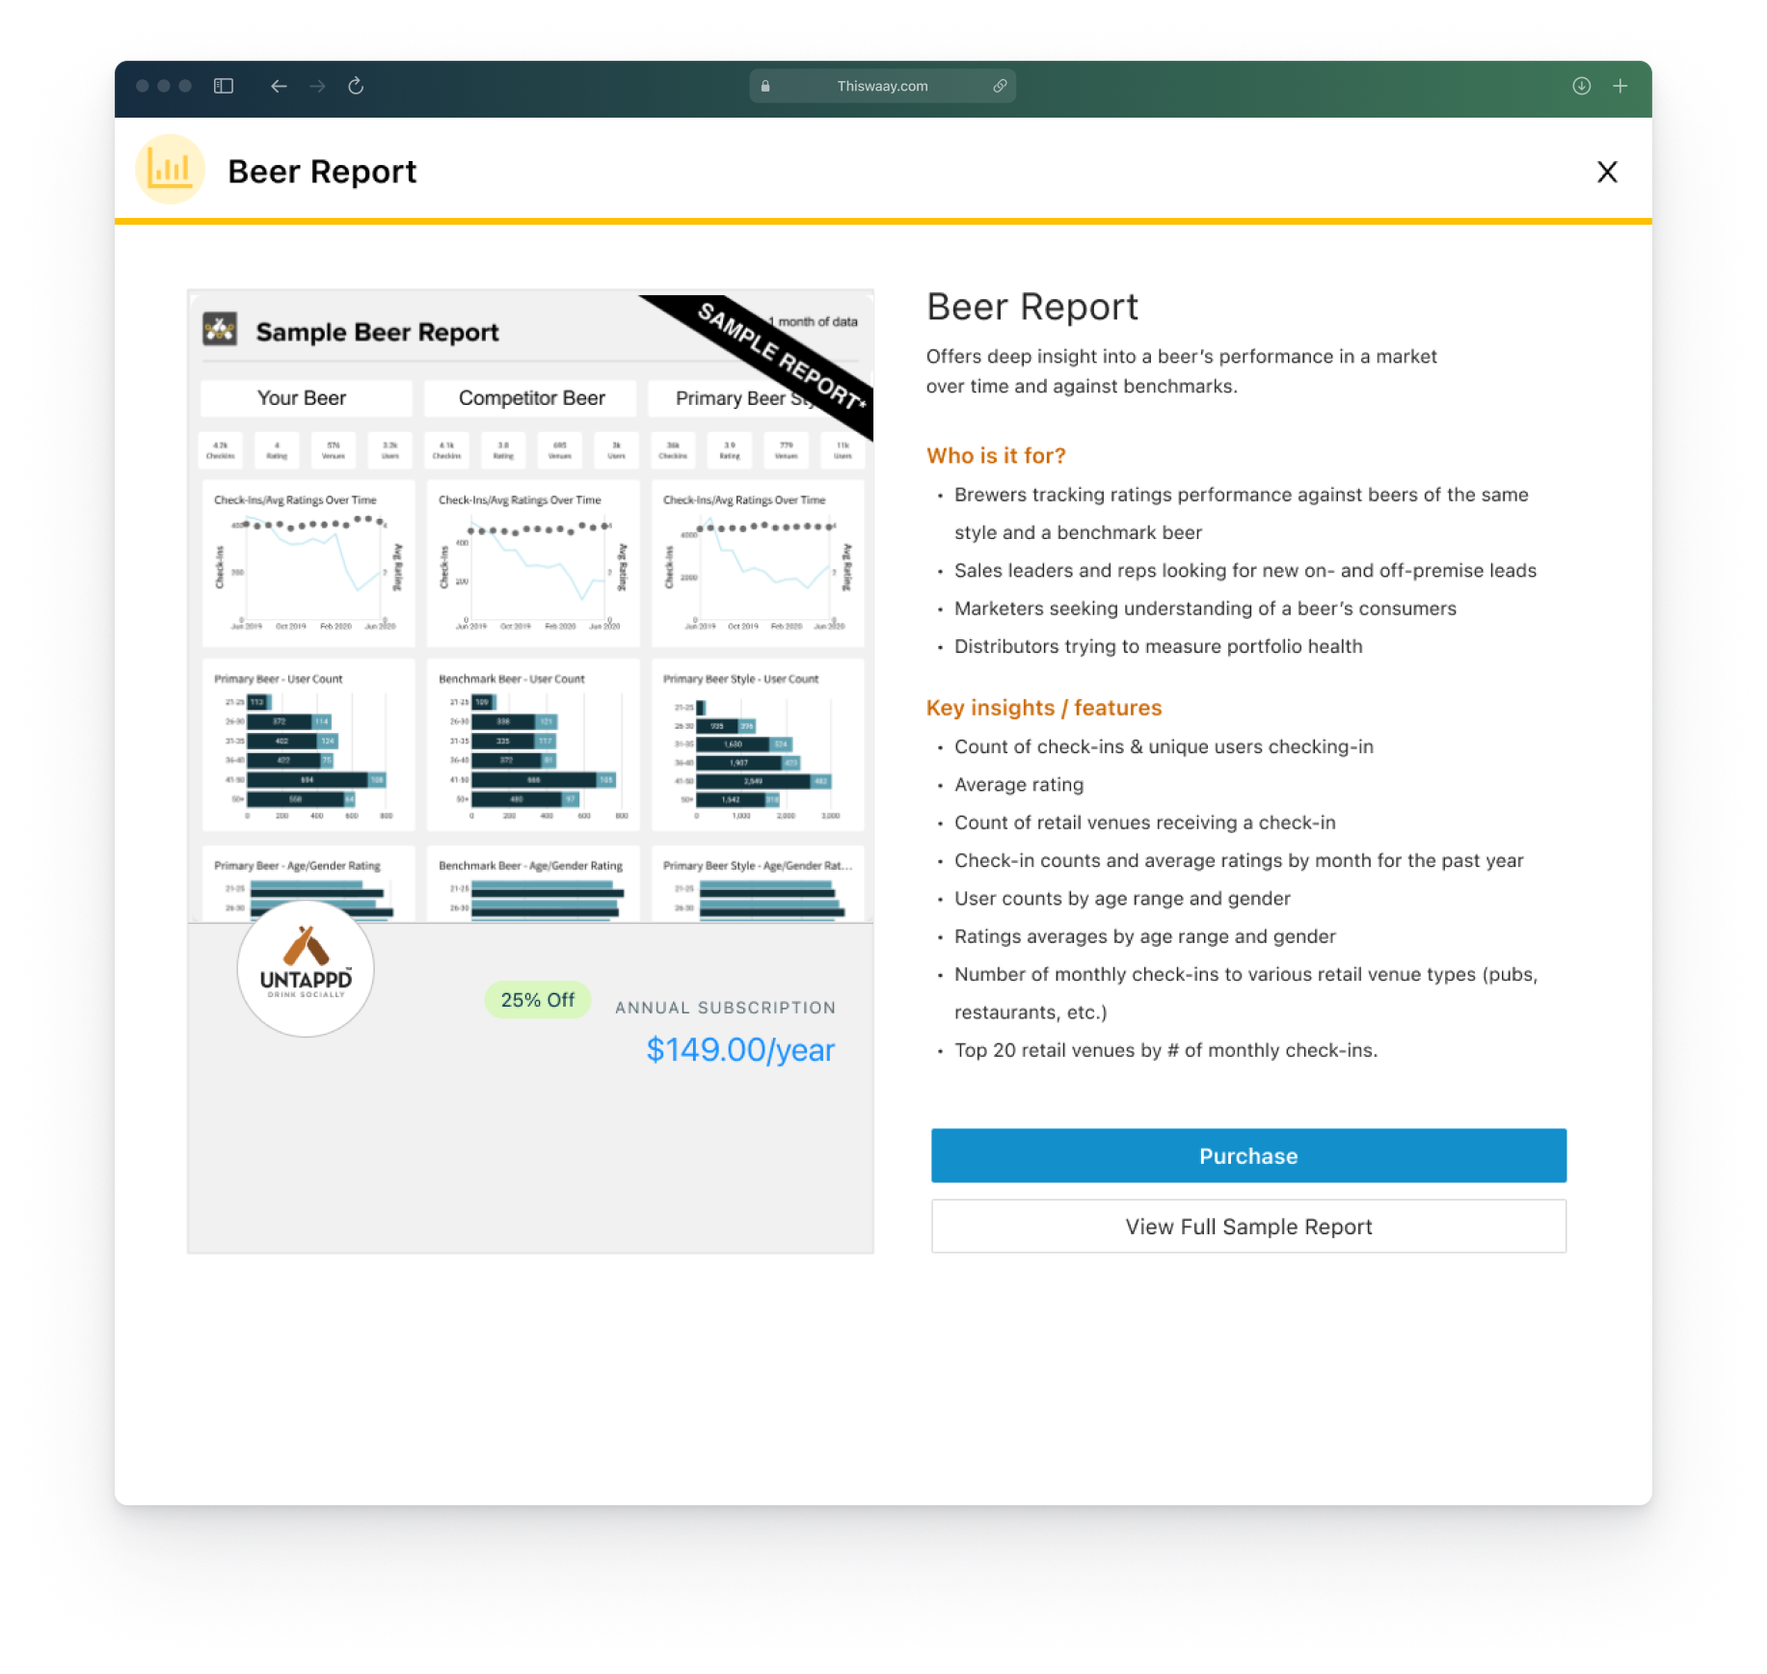Close the Beer Report dialog
The image size is (1767, 1674).
1606,172
